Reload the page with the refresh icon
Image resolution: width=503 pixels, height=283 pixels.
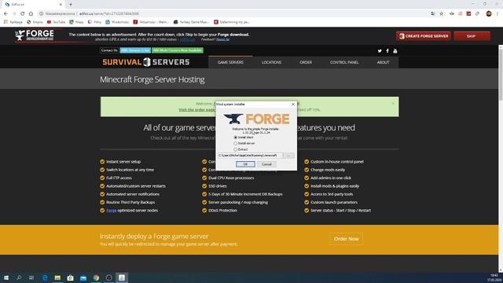[23, 14]
